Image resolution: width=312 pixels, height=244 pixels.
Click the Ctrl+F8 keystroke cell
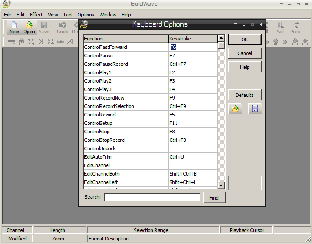193,140
